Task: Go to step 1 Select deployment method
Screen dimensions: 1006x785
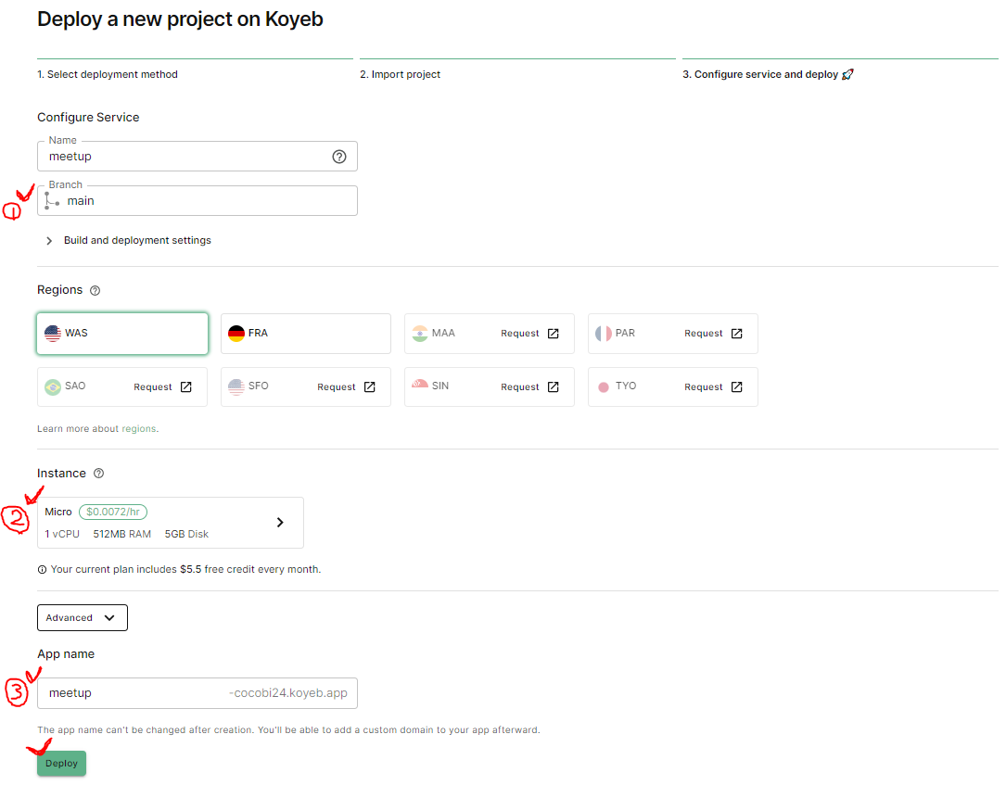Action: [x=108, y=74]
